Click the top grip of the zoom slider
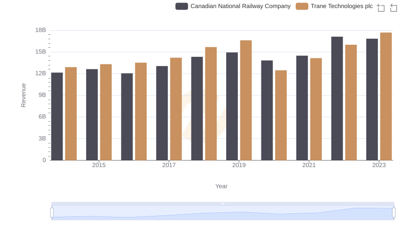This screenshot has height=232, width=403. 223,203
